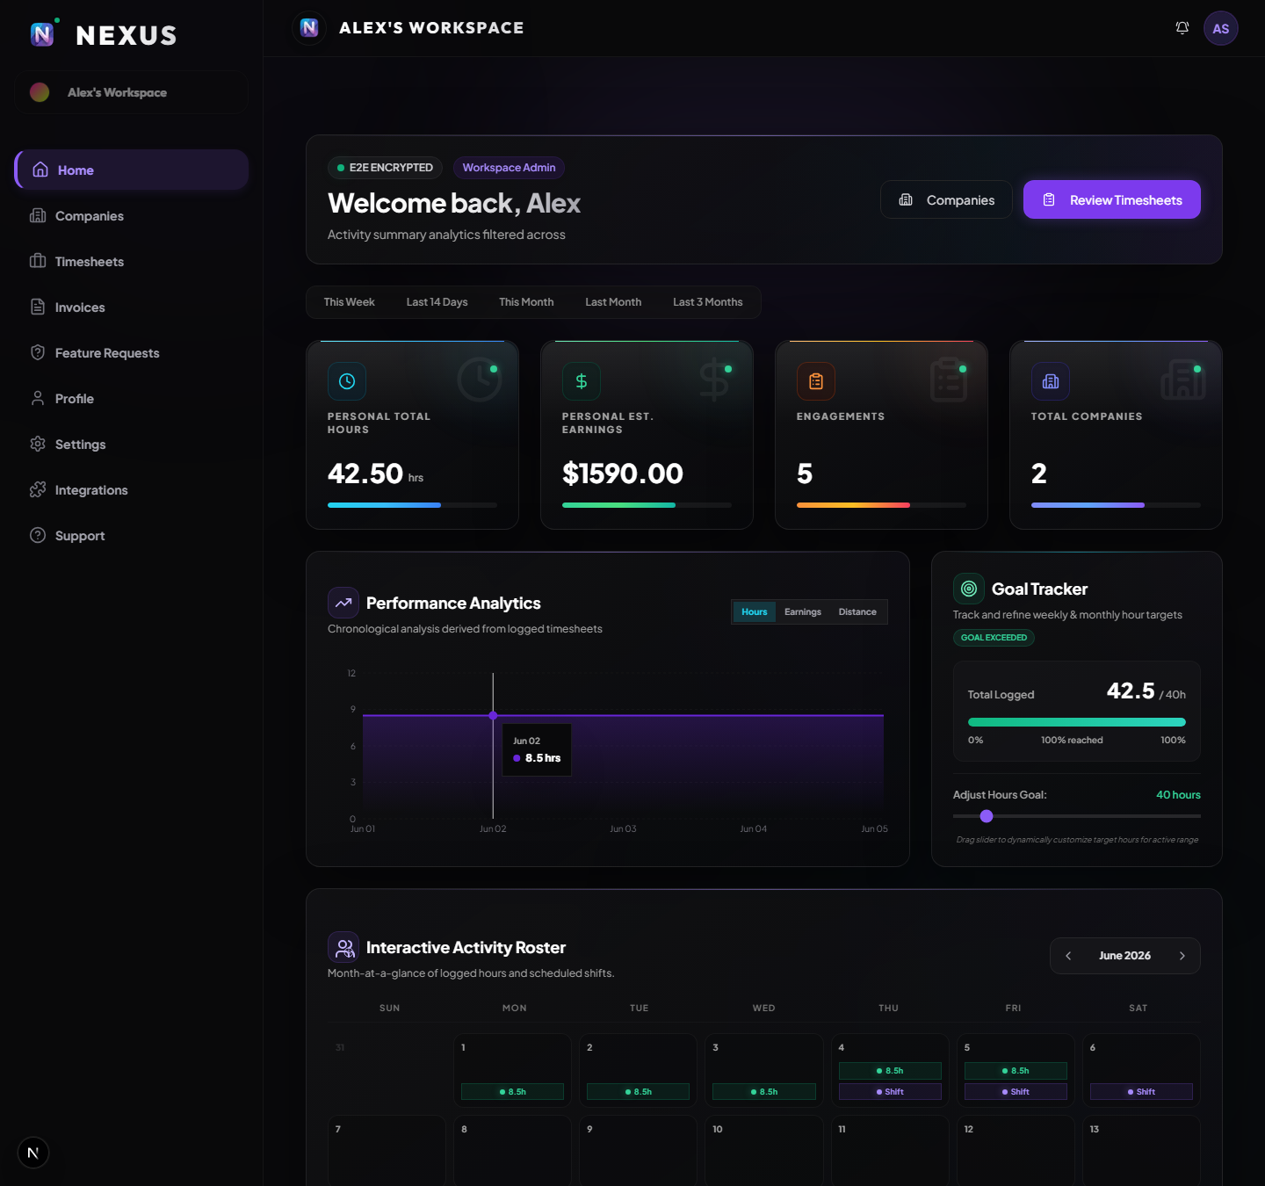
Task: Click the 42.5 total logged value
Action: [x=1131, y=691]
